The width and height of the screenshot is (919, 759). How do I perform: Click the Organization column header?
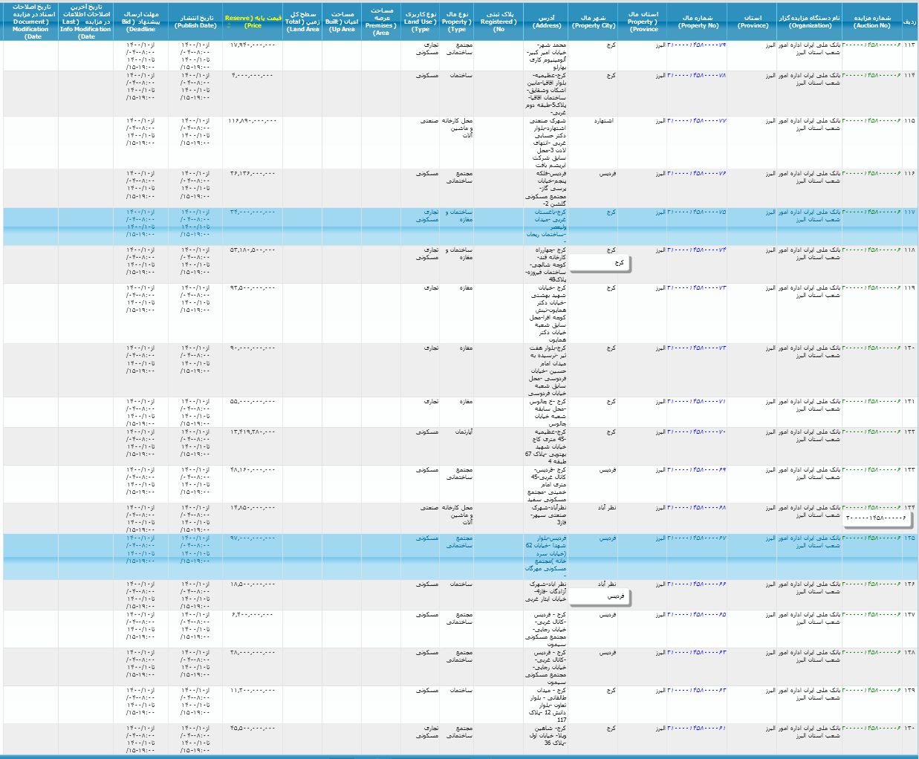pos(809,22)
